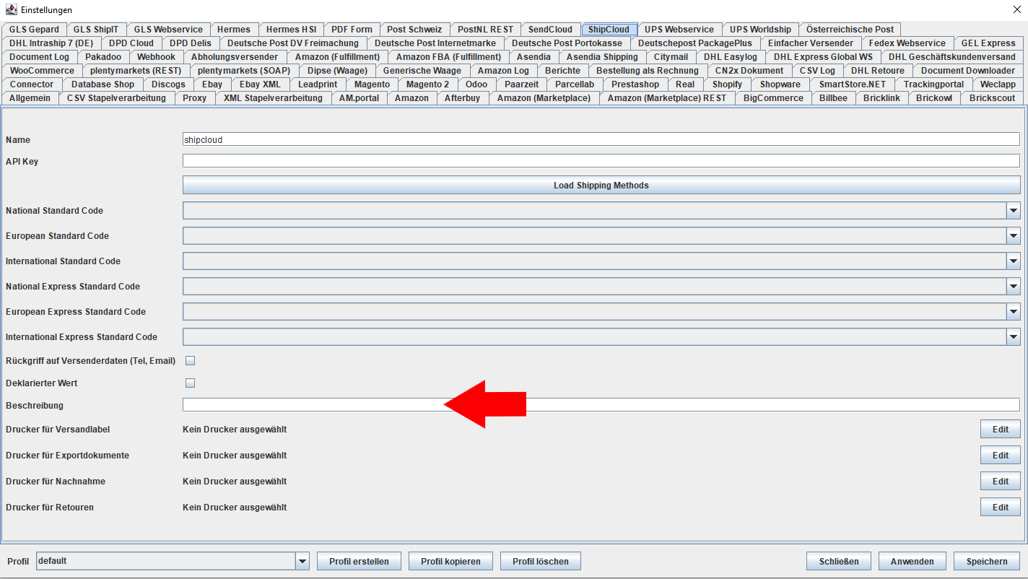Switch to Österreichische Post tab
Viewport: 1028px width, 579px height.
850,30
